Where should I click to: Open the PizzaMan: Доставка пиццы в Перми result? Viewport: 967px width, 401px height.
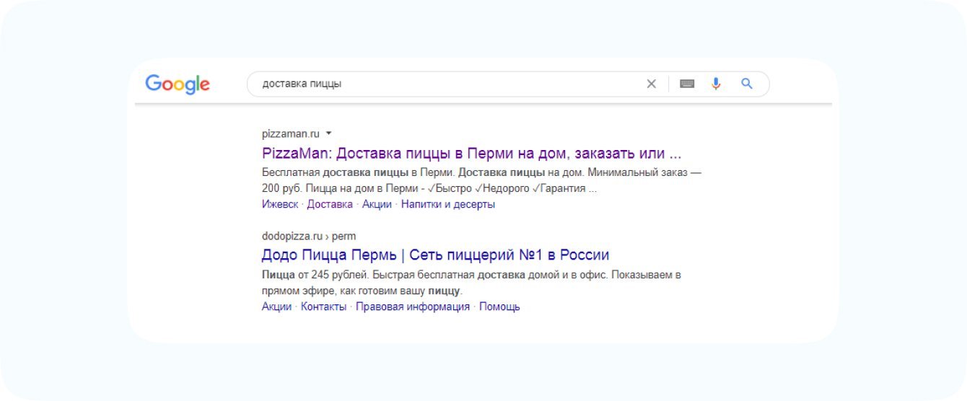click(471, 154)
